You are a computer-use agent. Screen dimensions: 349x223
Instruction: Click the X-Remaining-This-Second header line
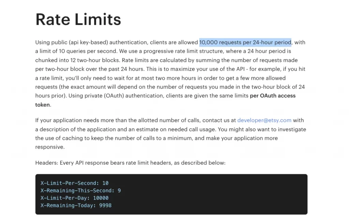click(80, 191)
